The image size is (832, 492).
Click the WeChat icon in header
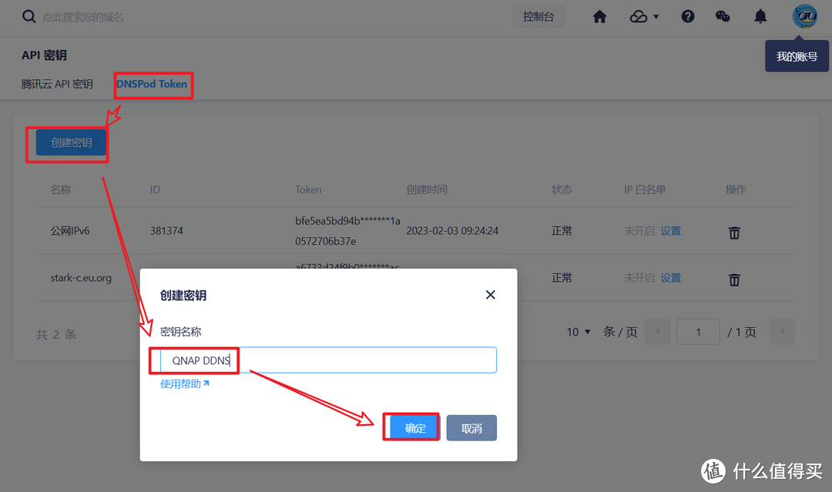(723, 17)
